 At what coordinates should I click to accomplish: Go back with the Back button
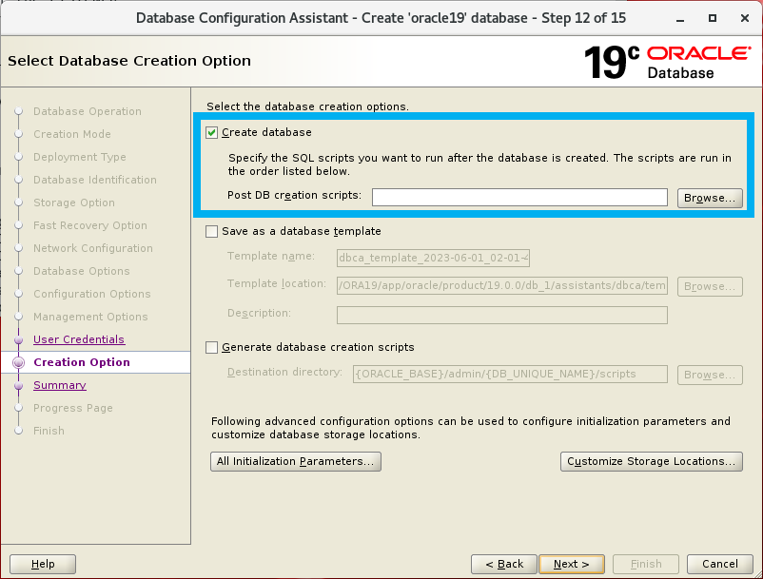tap(504, 564)
